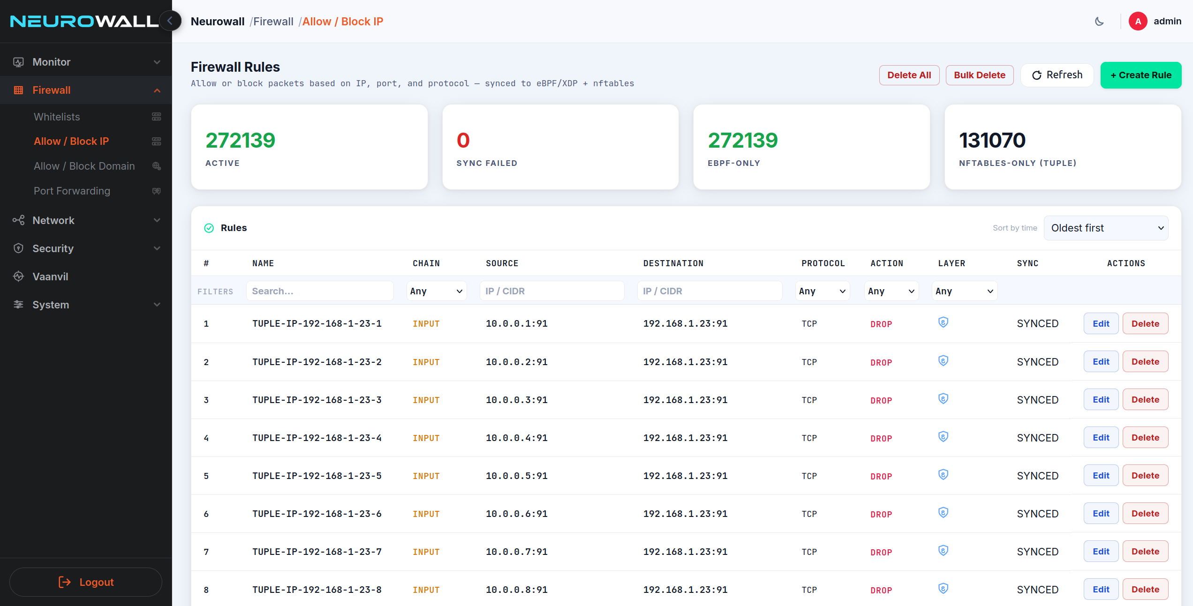The image size is (1193, 606).
Task: Click the Bulk Delete button
Action: (980, 75)
